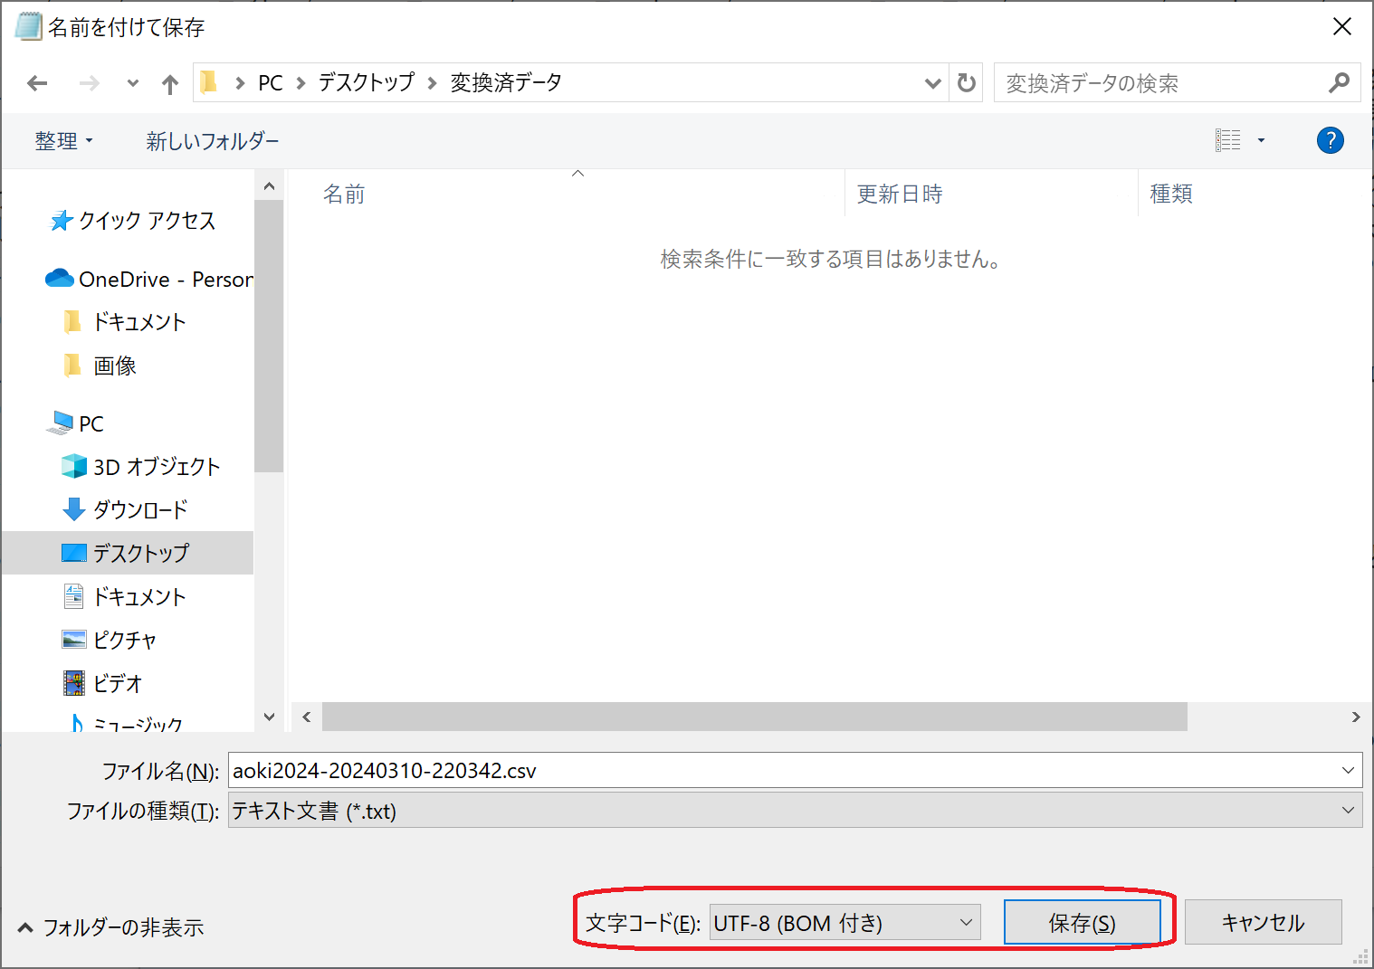Open the ピクチャ folder in the navigation pane
Image resolution: width=1374 pixels, height=969 pixels.
[125, 640]
